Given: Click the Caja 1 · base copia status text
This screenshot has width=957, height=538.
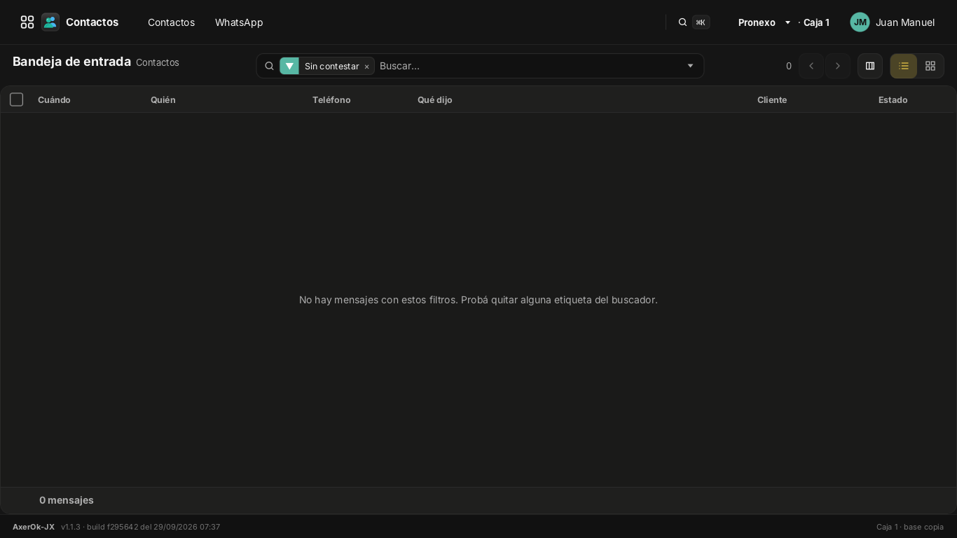Looking at the screenshot, I should [910, 527].
